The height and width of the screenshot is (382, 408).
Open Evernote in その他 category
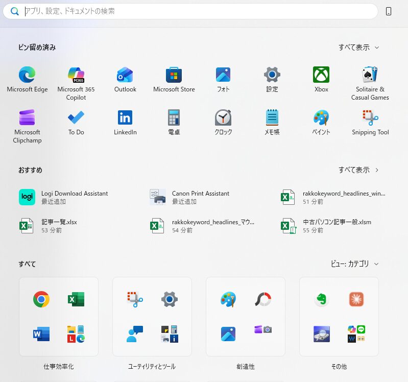click(x=322, y=299)
